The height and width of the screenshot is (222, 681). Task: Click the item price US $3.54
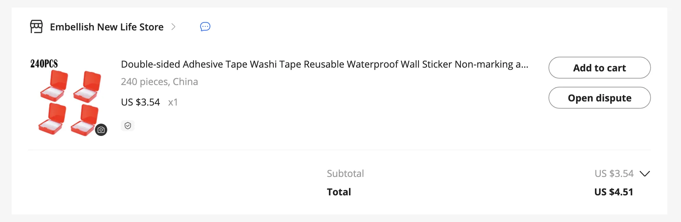(140, 102)
